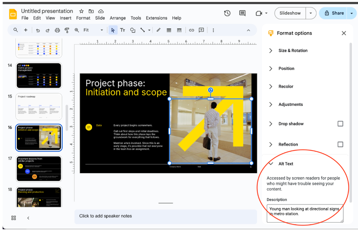This screenshot has width=358, height=233.
Task: Open the Fit zoom dropdown
Action: (x=102, y=30)
